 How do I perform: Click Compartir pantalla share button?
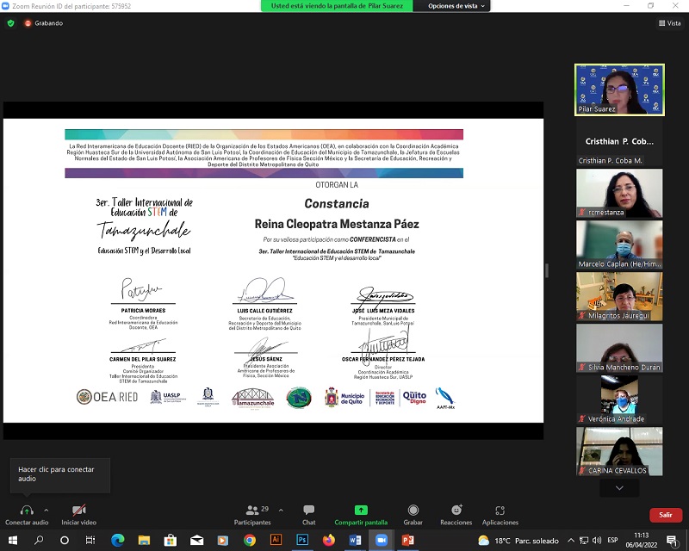click(x=361, y=515)
